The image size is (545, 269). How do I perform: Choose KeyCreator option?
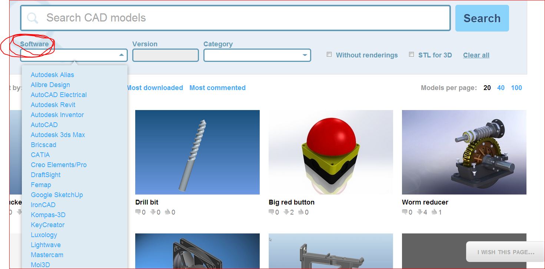click(47, 225)
